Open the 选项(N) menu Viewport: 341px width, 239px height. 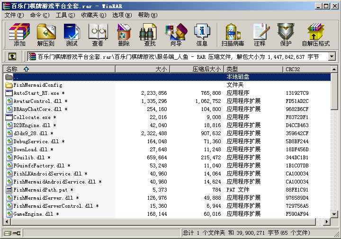coord(122,15)
